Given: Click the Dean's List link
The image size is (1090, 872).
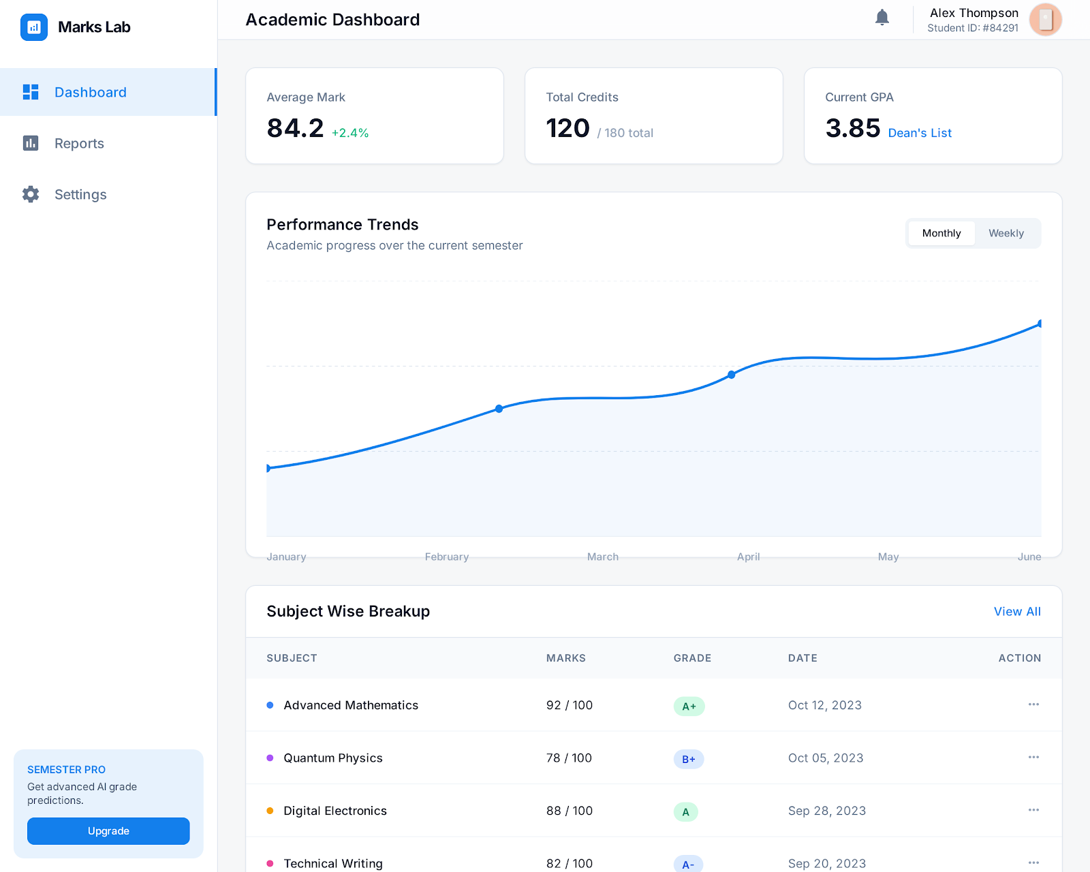Looking at the screenshot, I should [919, 133].
